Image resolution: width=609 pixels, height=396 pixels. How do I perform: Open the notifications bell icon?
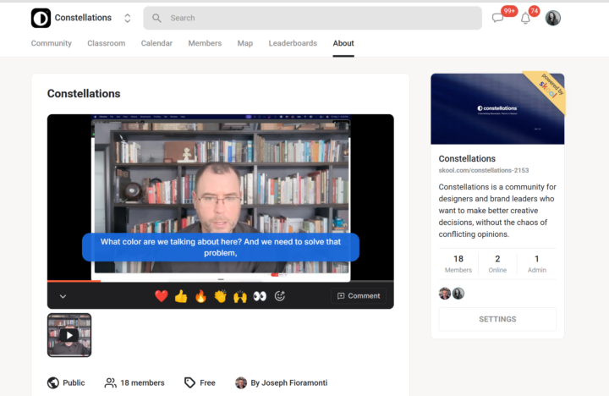pyautogui.click(x=525, y=19)
